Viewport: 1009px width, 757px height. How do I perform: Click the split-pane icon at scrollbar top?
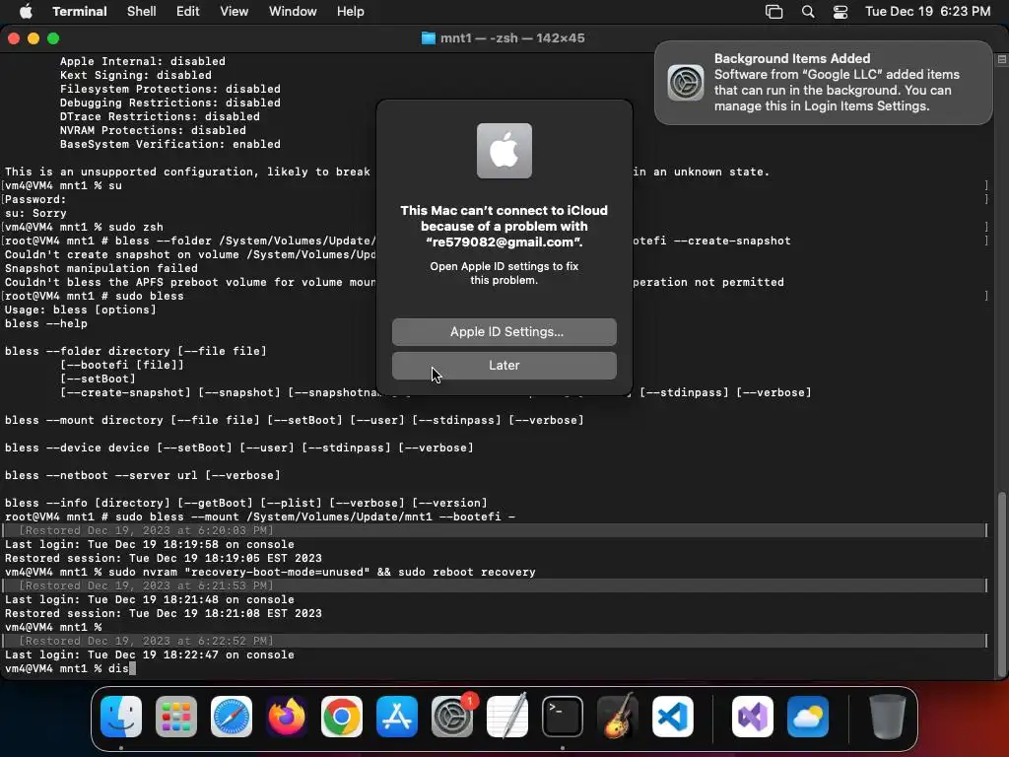(1002, 60)
